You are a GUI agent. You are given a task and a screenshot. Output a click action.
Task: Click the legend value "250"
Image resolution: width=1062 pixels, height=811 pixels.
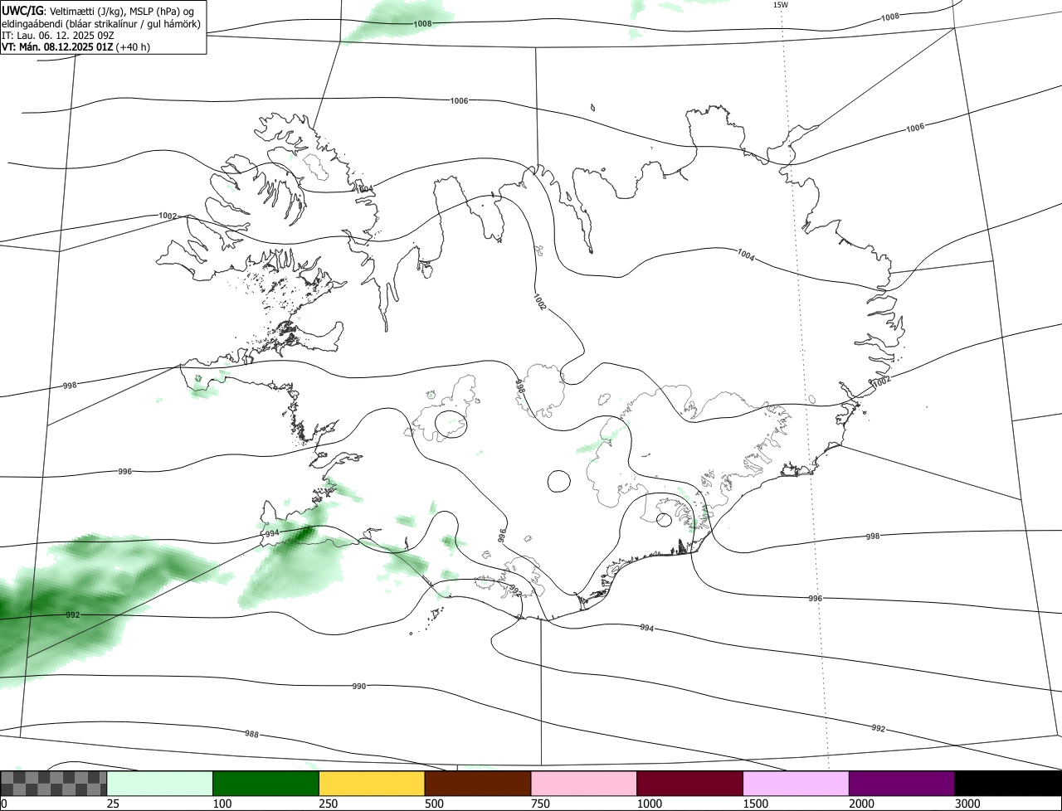[x=328, y=804]
